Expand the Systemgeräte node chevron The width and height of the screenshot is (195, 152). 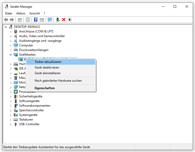point(11,115)
